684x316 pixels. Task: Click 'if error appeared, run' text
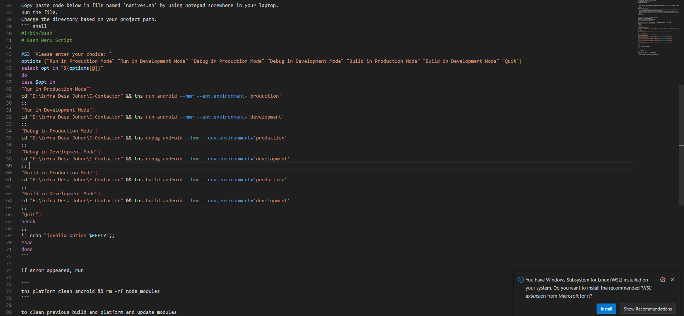pos(53,270)
